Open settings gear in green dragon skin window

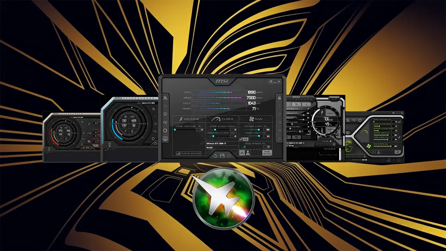[360, 120]
